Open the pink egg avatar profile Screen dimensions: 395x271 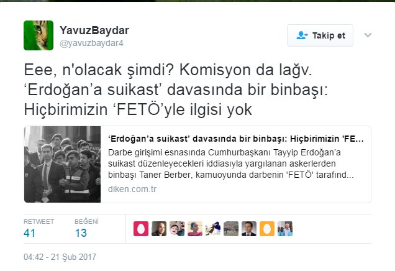(141, 229)
